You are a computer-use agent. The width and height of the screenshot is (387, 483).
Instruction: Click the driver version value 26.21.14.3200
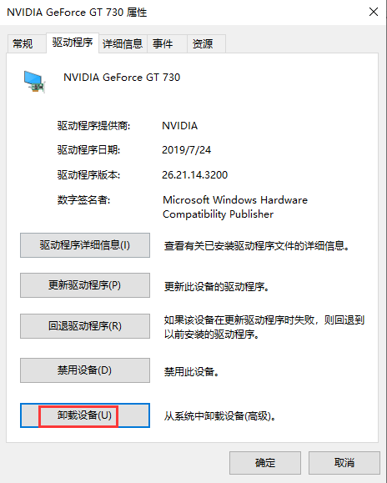(194, 175)
